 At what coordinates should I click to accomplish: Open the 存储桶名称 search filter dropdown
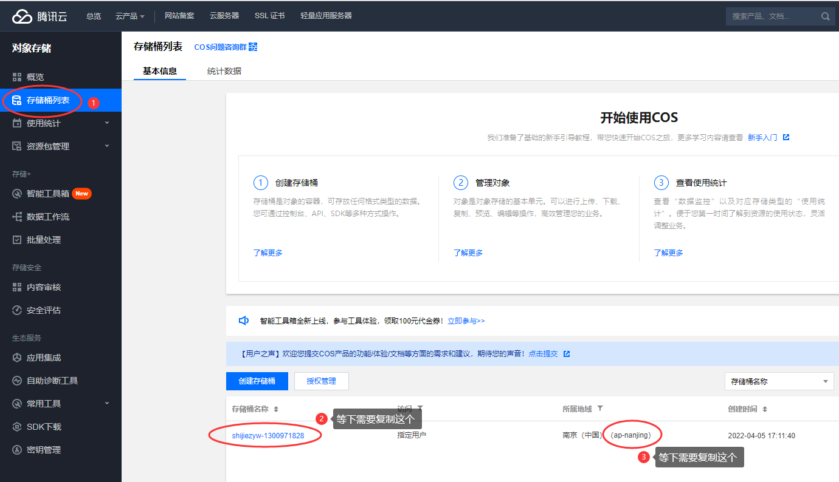pos(779,381)
